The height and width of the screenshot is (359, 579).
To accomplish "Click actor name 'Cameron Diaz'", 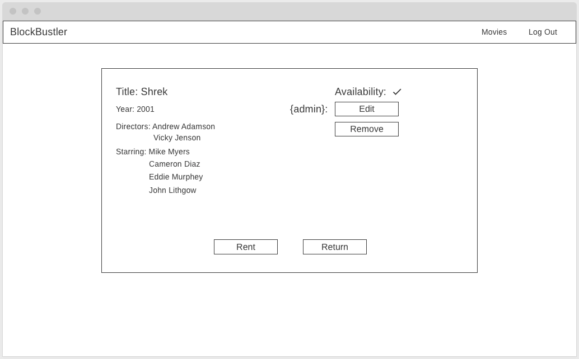I will tap(174, 164).
